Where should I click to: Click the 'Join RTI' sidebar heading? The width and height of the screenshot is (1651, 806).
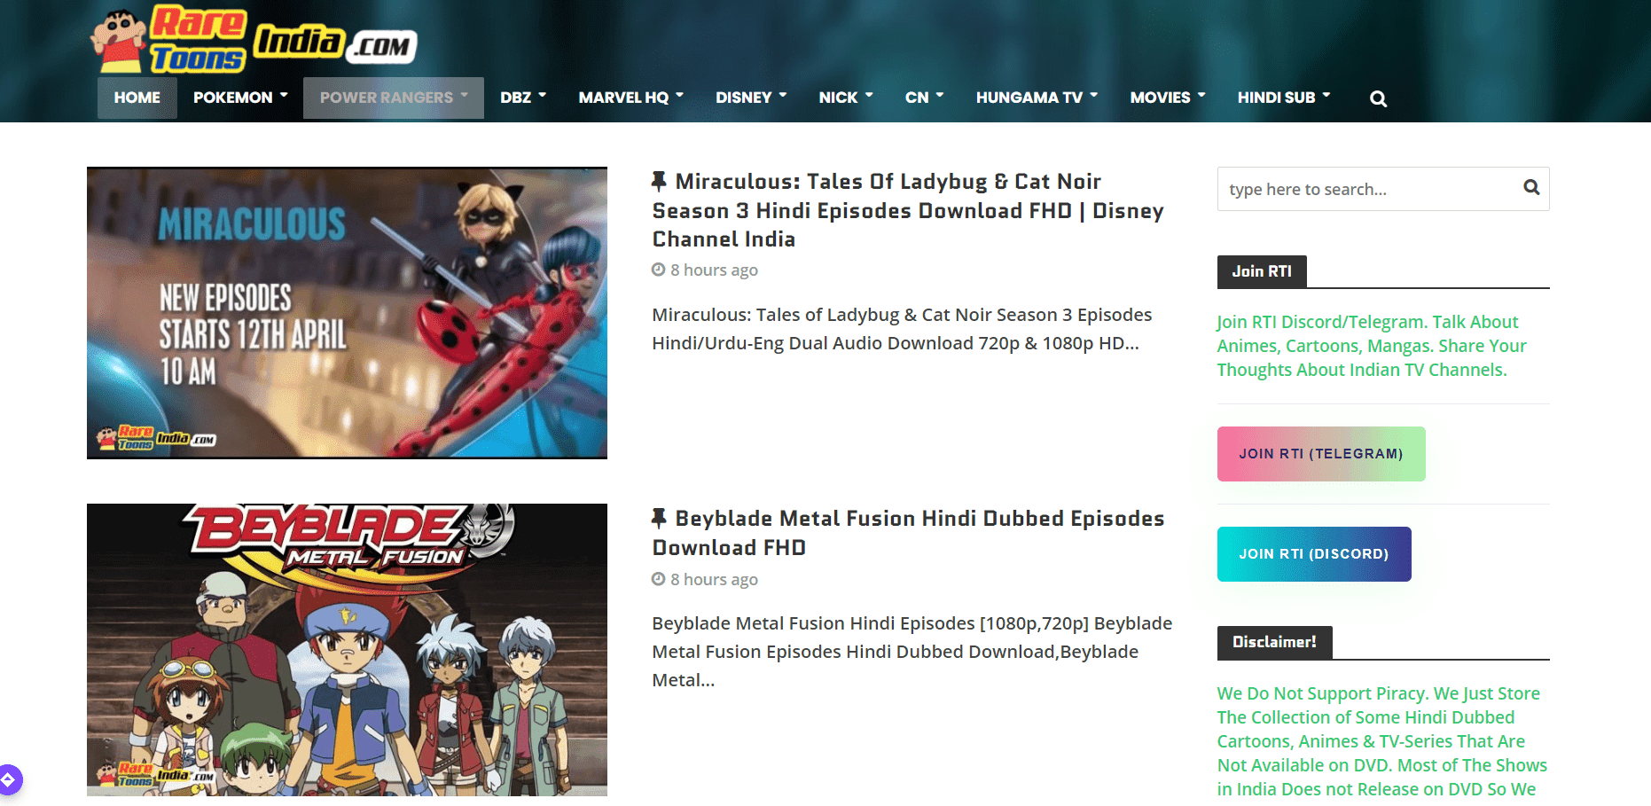pyautogui.click(x=1262, y=271)
